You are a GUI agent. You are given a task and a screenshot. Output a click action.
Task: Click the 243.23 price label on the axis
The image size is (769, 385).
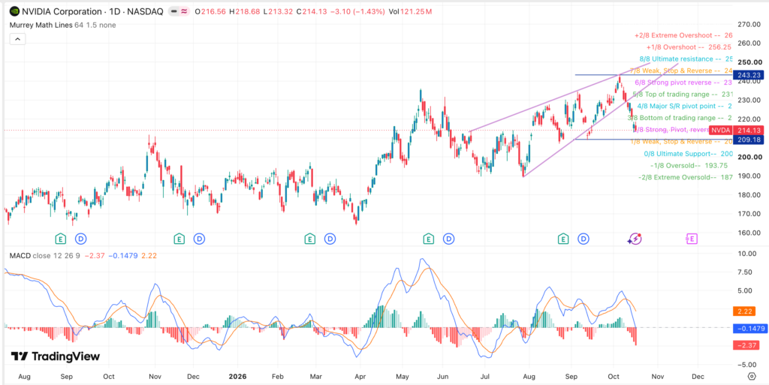(749, 75)
